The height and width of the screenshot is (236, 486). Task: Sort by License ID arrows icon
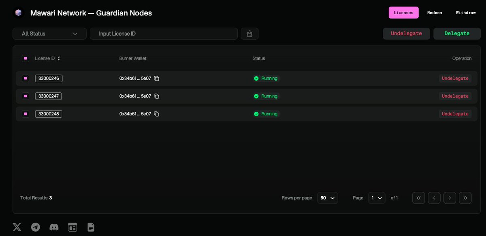[59, 58]
